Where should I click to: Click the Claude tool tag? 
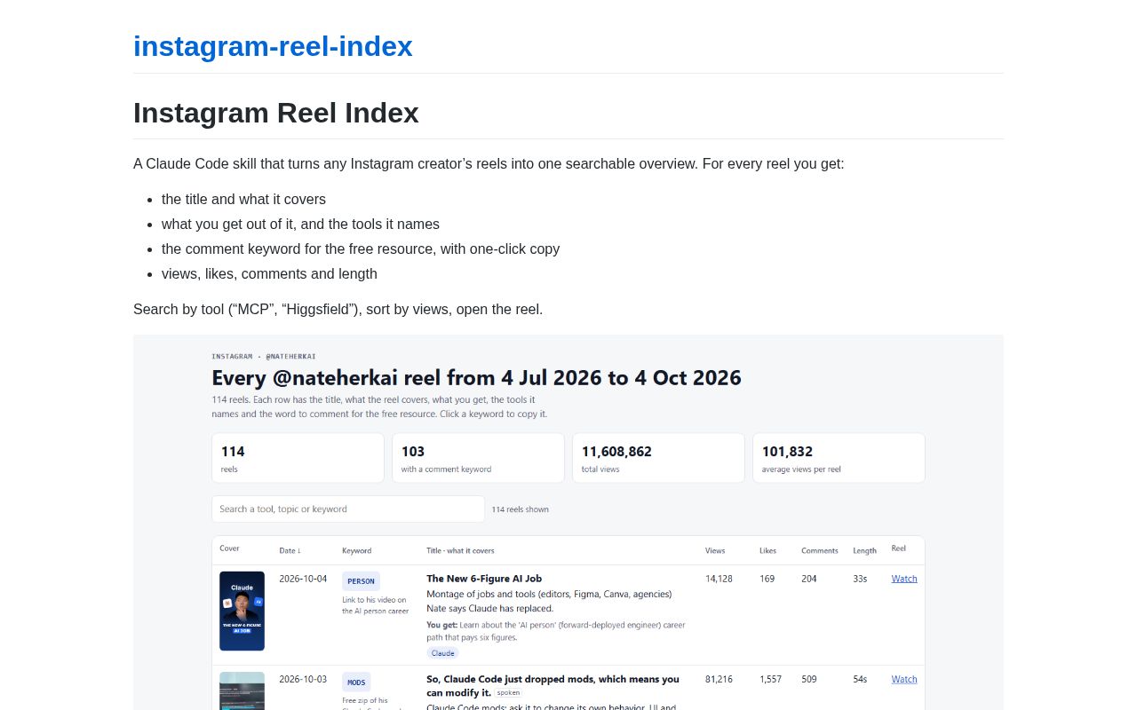pyautogui.click(x=442, y=653)
